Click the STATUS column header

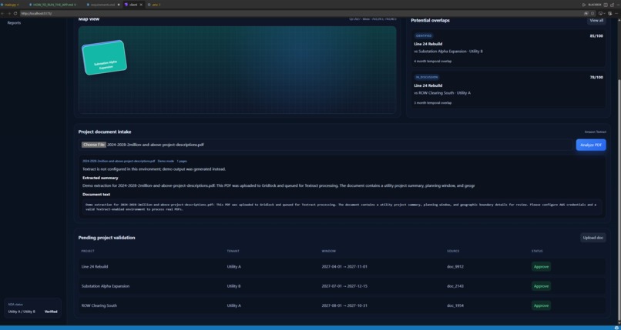(537, 252)
